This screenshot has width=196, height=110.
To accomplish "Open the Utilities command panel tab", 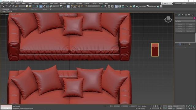I will tap(192, 15).
